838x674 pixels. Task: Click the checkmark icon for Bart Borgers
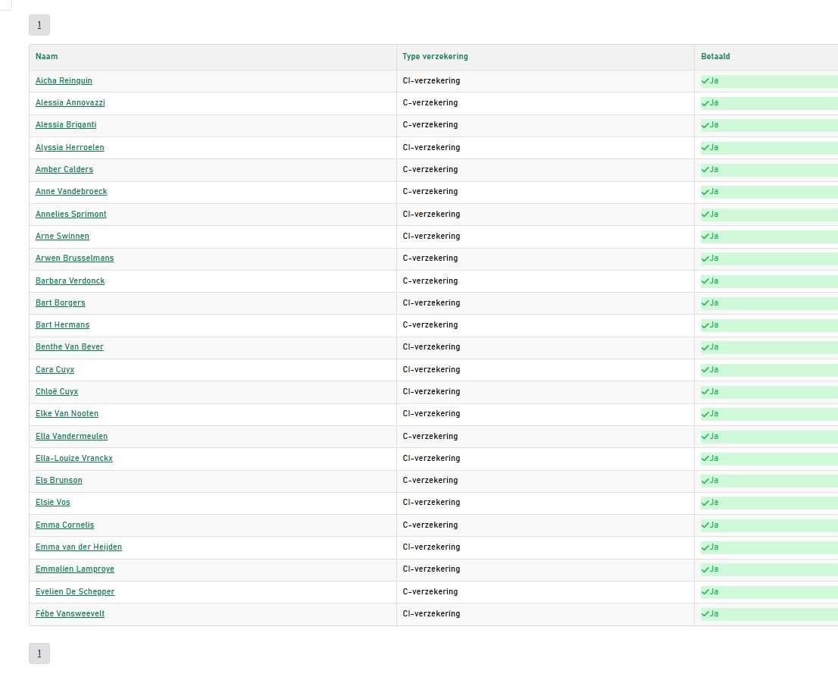click(705, 303)
